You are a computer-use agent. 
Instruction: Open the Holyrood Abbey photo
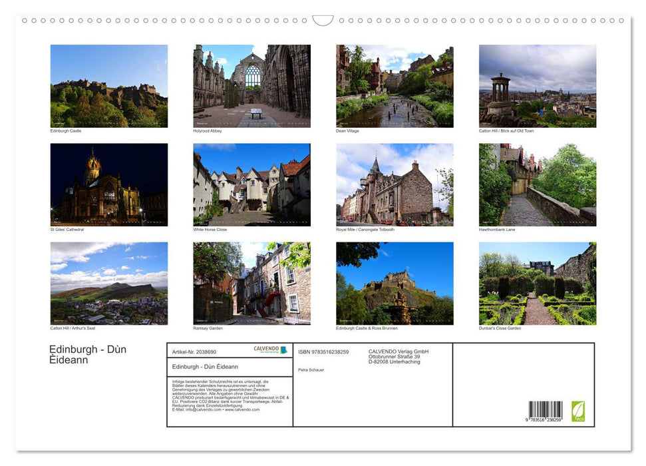tap(251, 85)
